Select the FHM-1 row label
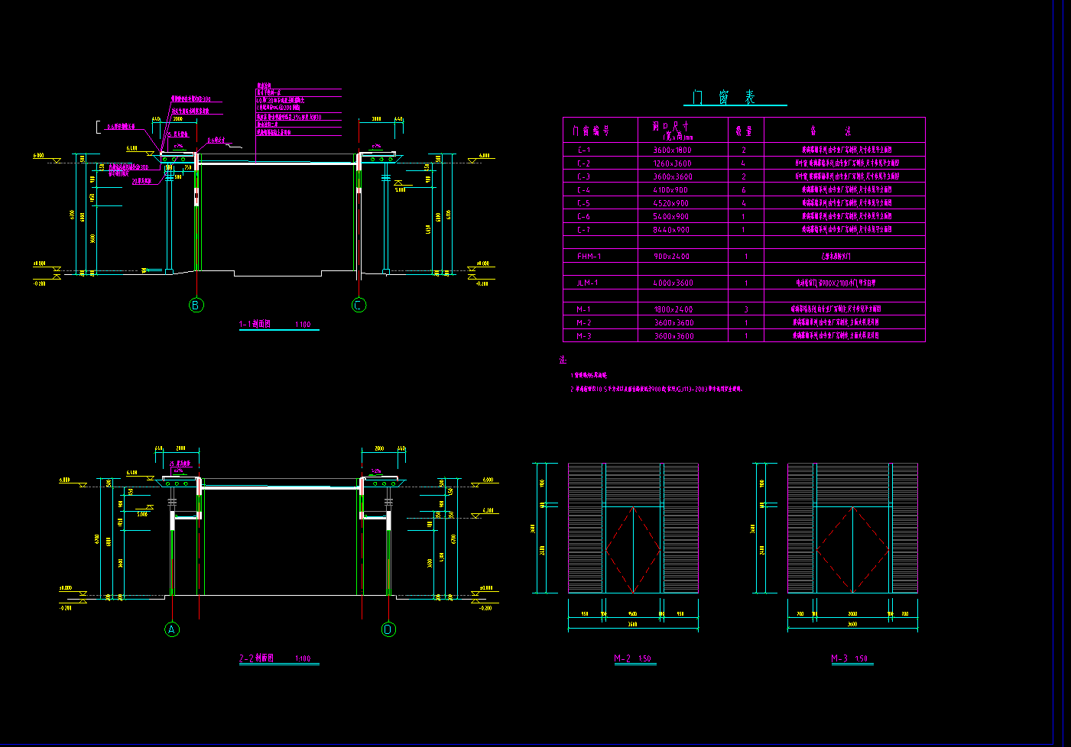 (589, 257)
